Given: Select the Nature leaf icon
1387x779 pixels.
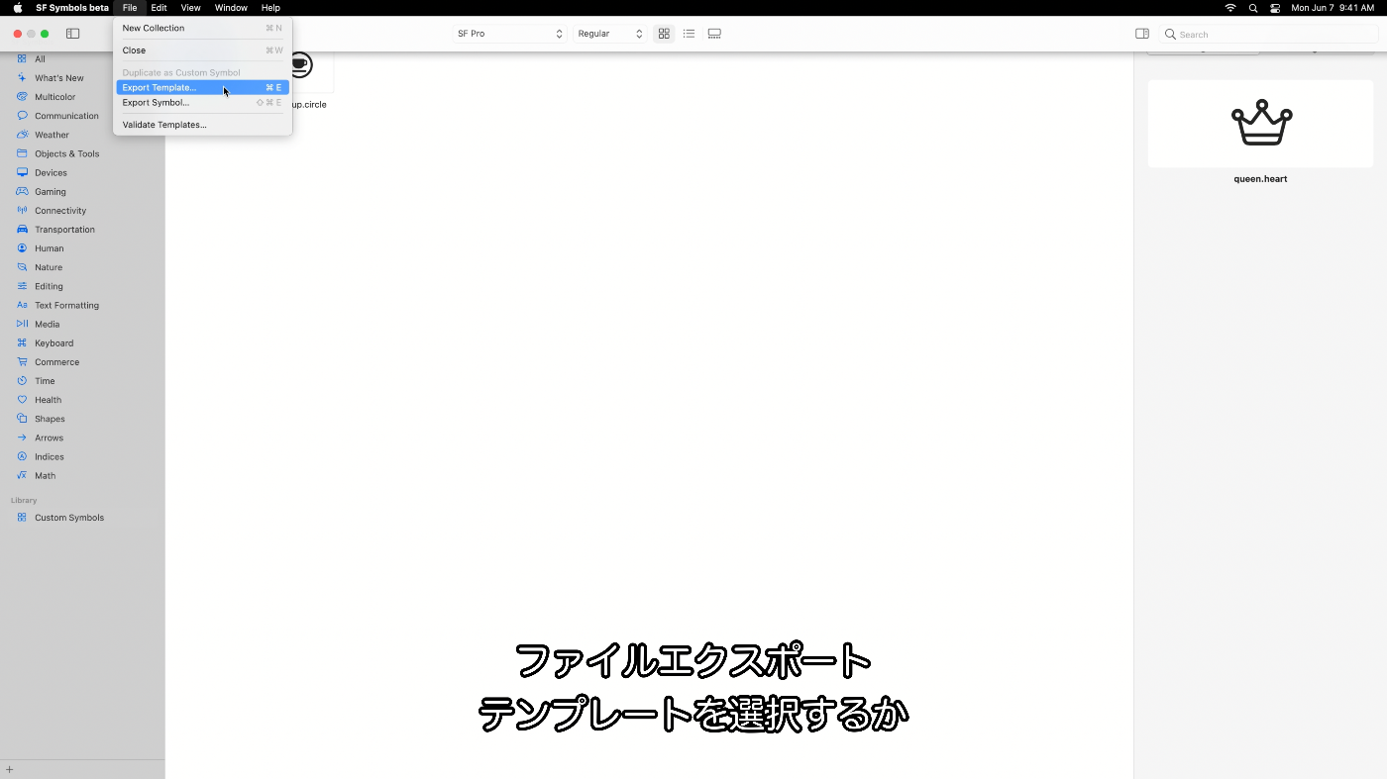Looking at the screenshot, I should coord(22,267).
